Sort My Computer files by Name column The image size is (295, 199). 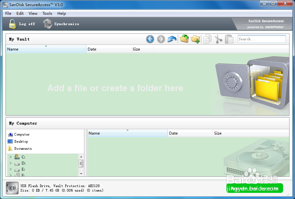127,133
